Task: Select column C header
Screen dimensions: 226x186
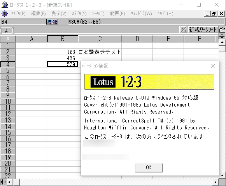Action: point(100,39)
